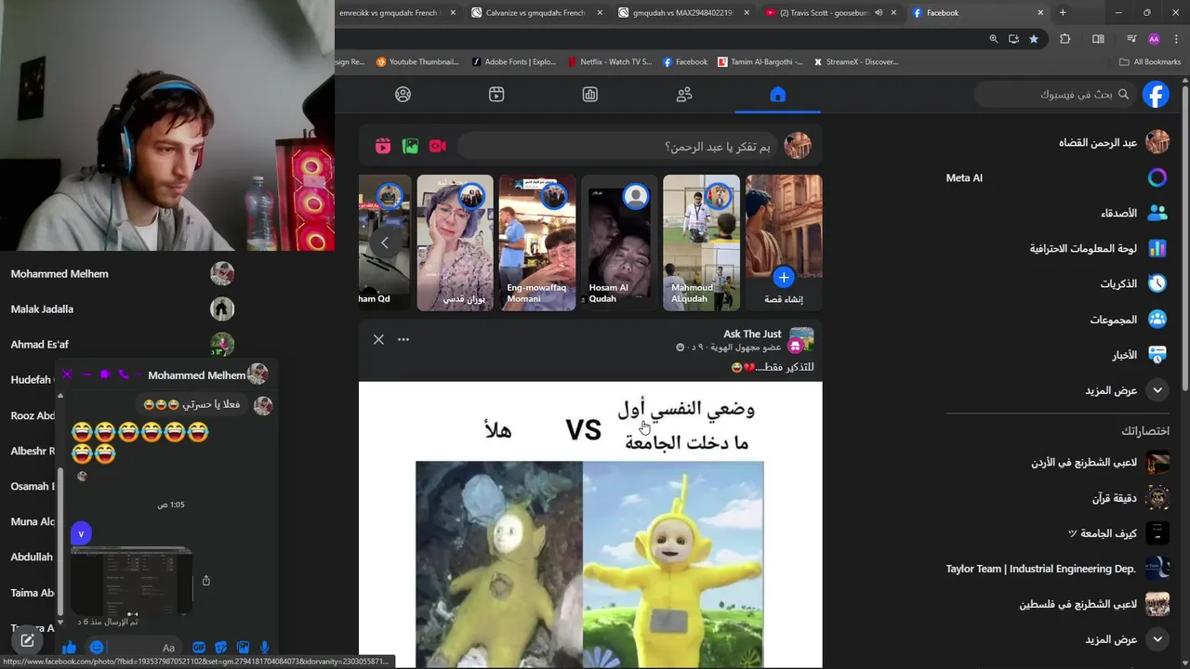Open the Reels video tab icon

(496, 94)
